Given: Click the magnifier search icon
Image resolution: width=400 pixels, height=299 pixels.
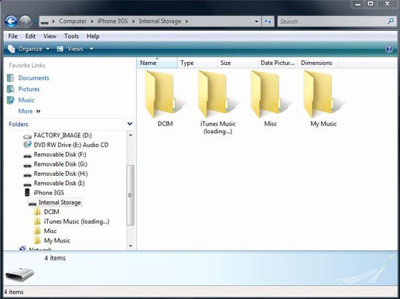Looking at the screenshot, I should pos(391,21).
